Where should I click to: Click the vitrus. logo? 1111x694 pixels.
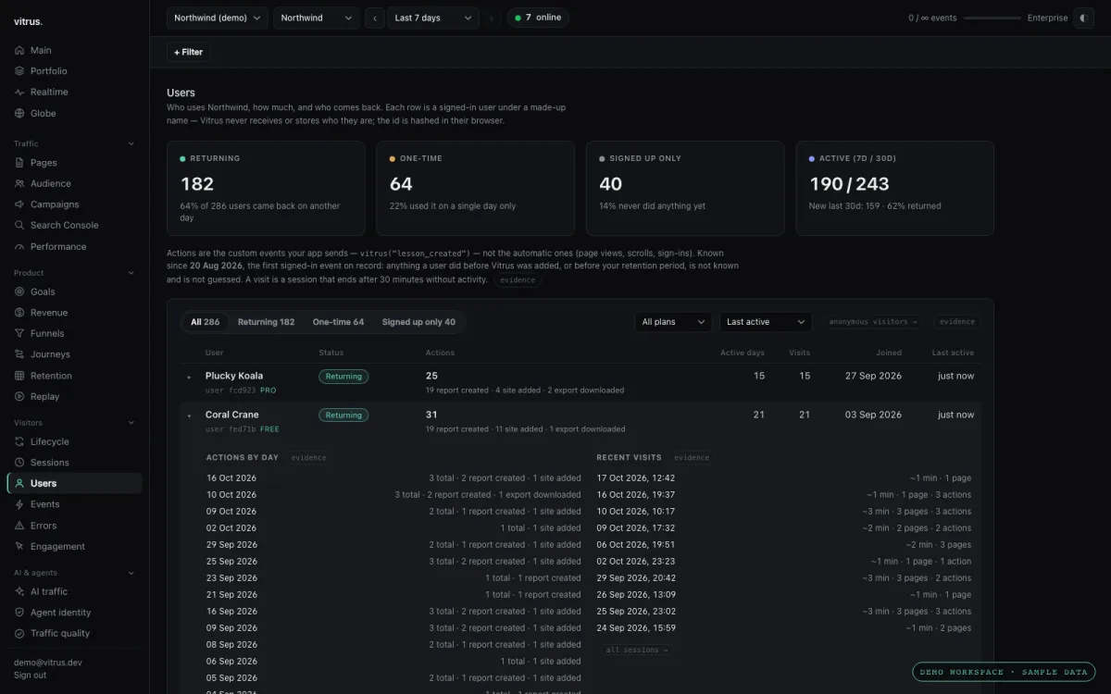[29, 21]
